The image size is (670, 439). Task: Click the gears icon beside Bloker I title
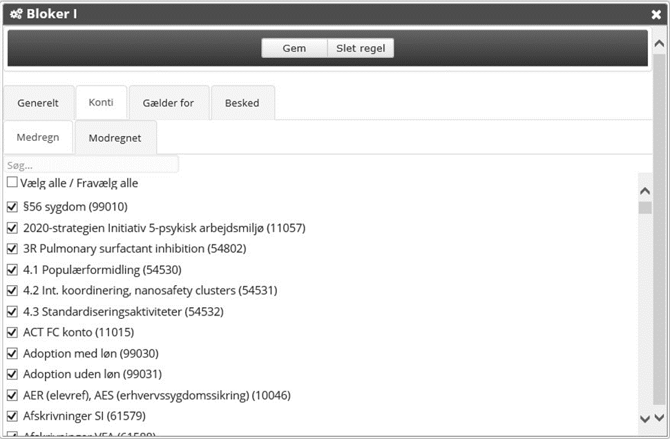(16, 14)
